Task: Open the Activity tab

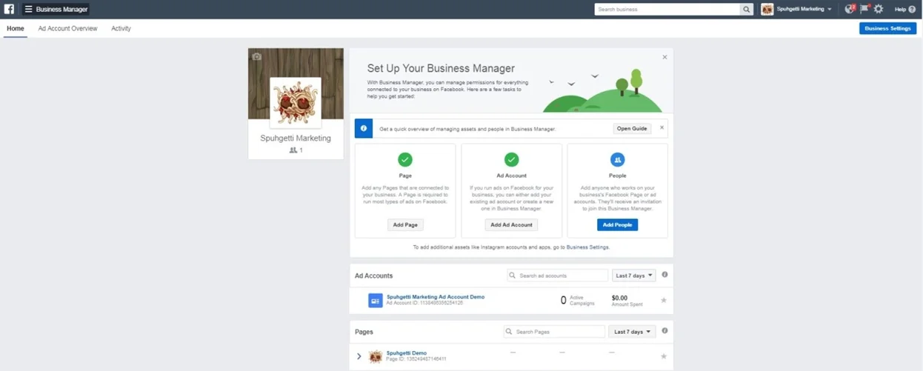Action: (121, 28)
